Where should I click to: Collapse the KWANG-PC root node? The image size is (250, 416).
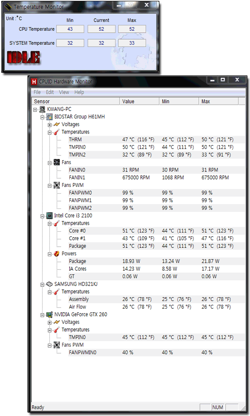click(x=35, y=109)
